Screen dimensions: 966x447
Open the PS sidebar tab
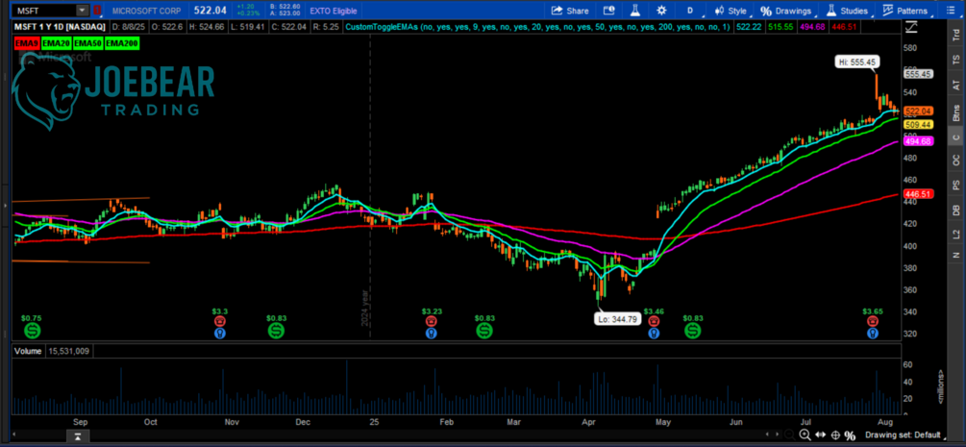tap(956, 185)
